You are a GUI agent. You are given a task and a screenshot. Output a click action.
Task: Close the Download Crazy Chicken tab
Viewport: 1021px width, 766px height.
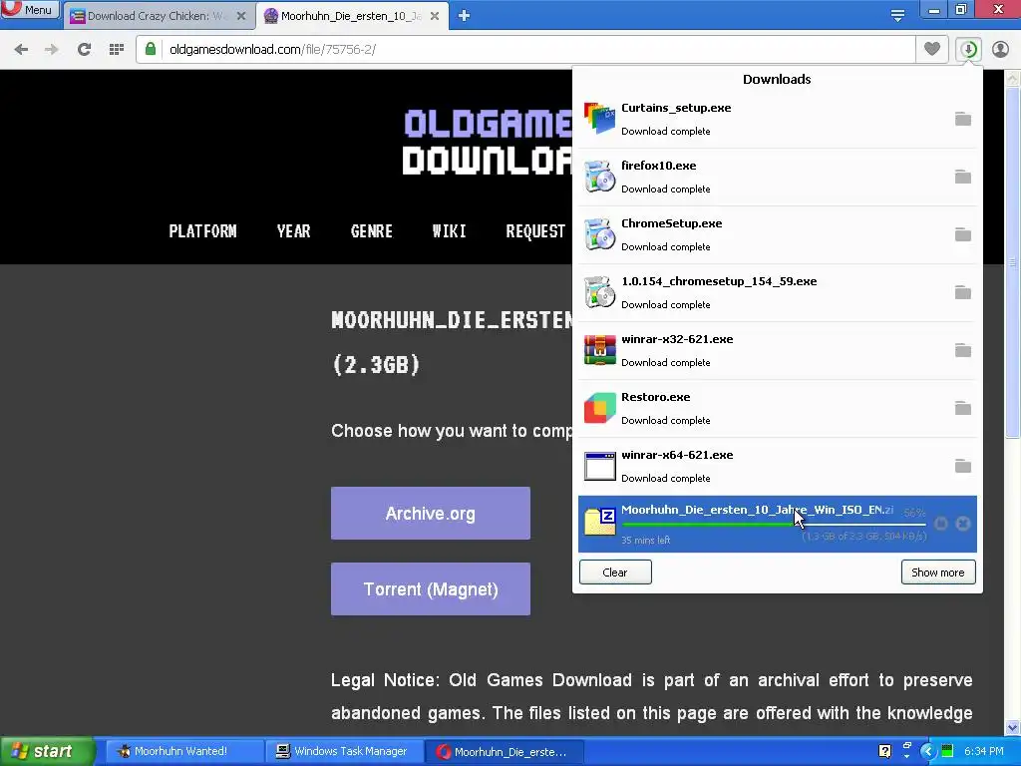click(241, 16)
